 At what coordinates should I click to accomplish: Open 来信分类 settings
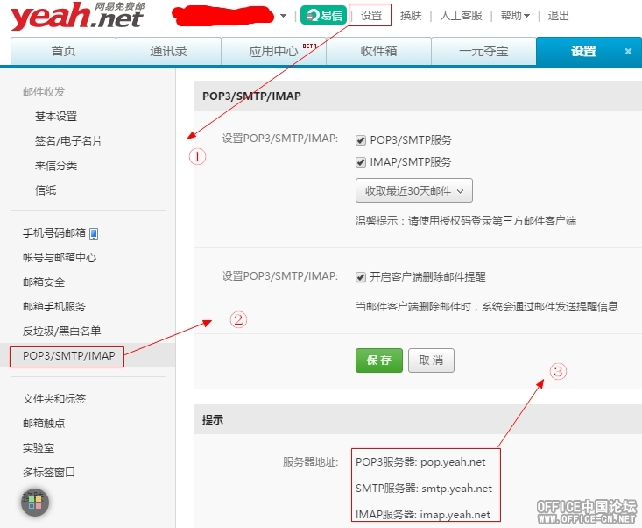(56, 166)
